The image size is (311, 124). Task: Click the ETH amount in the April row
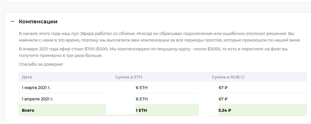[142, 99]
